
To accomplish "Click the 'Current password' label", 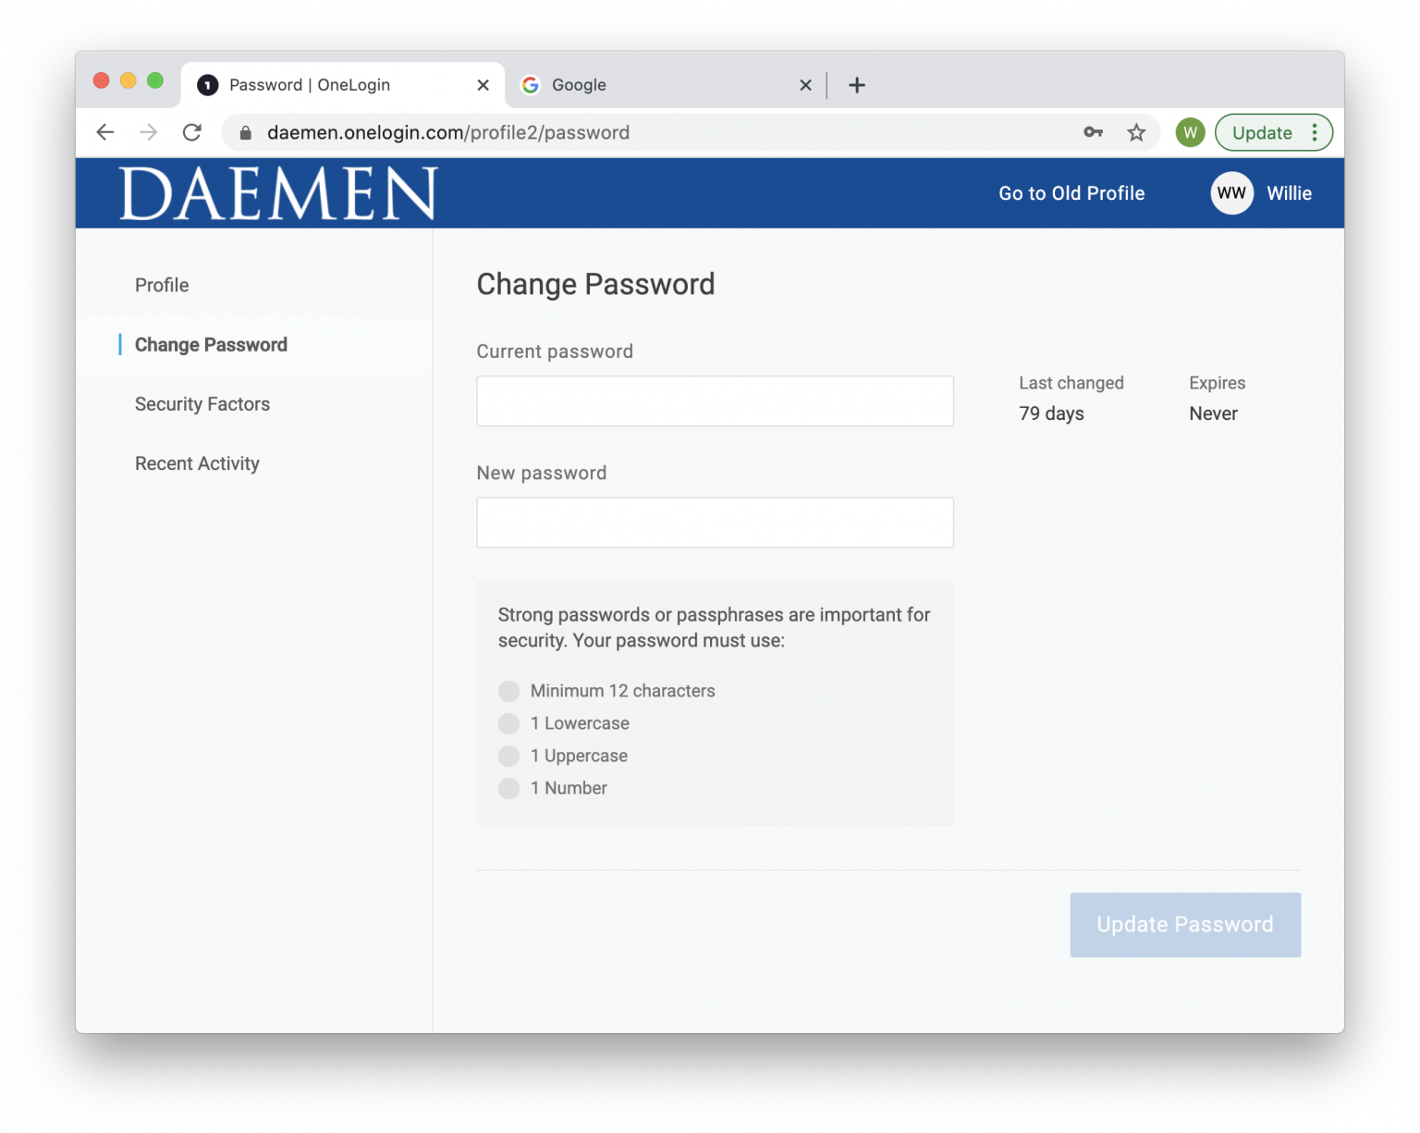I will coord(555,351).
